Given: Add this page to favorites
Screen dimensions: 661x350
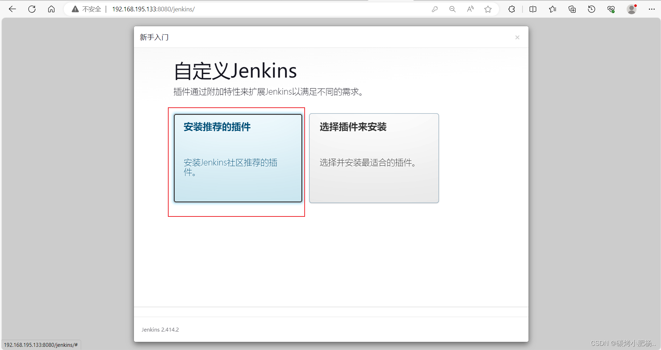Looking at the screenshot, I should [x=488, y=9].
